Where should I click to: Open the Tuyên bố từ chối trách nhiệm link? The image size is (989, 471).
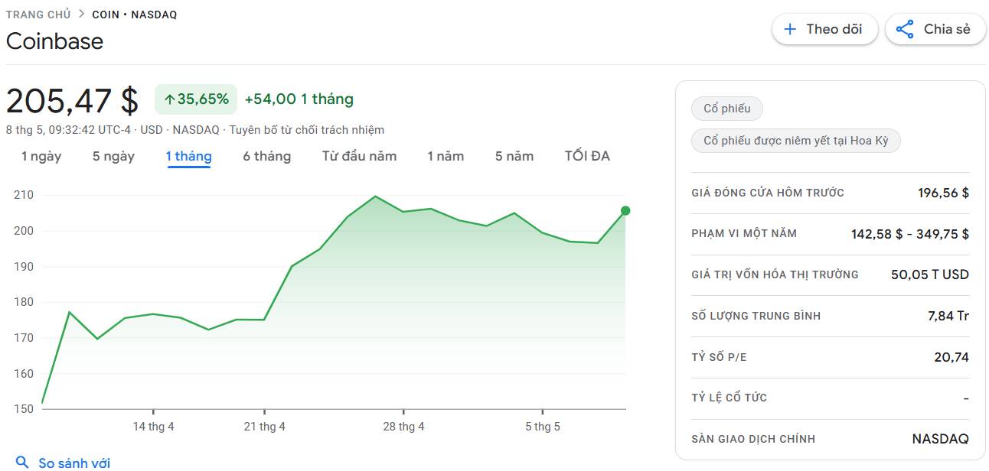[306, 130]
